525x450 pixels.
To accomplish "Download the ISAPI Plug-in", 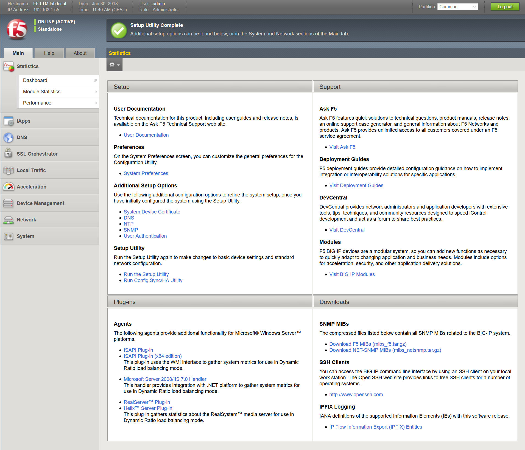I will 138,350.
